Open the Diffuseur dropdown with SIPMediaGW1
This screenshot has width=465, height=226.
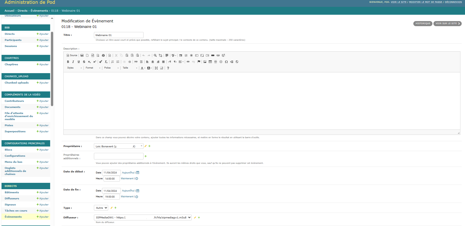pyautogui.click(x=143, y=218)
